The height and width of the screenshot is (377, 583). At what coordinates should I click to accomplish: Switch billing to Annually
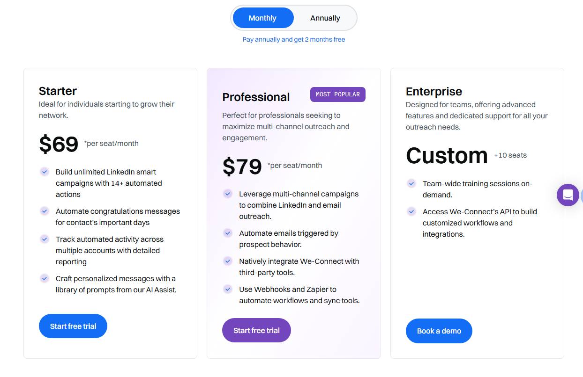tap(324, 18)
